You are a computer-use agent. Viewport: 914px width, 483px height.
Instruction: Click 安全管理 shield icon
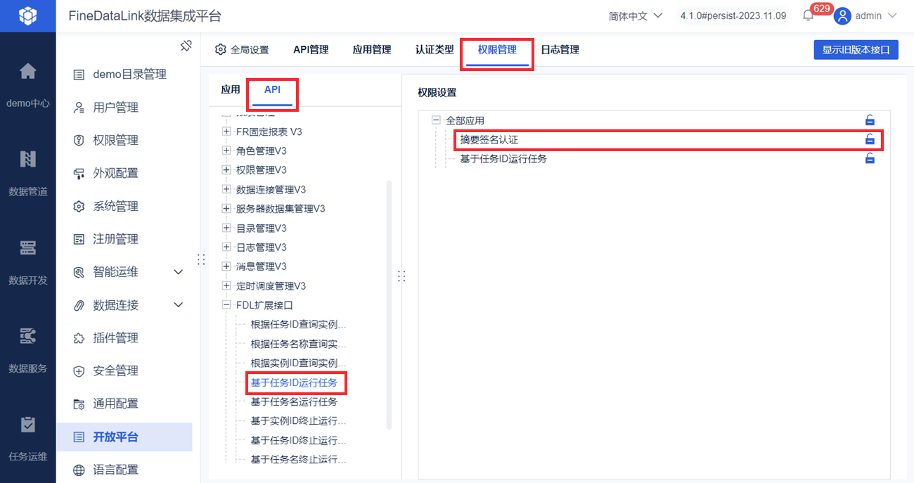coord(79,371)
